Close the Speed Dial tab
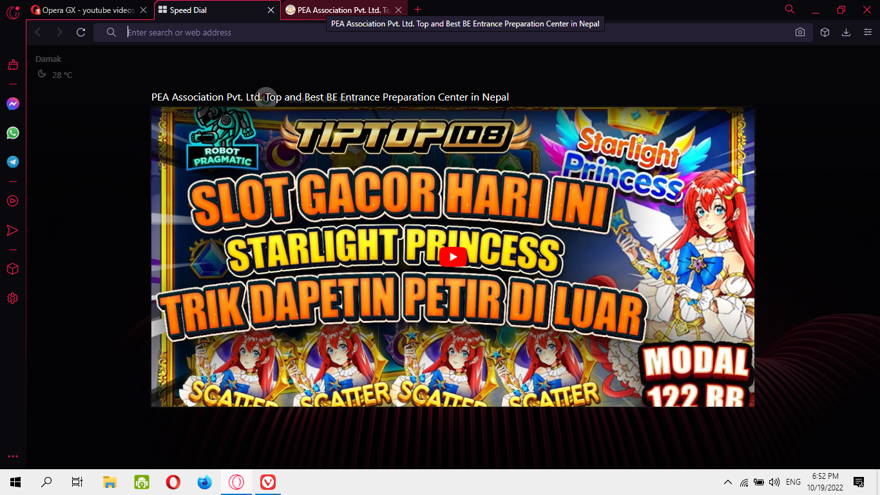 pos(271,10)
